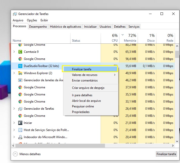
Task: Click Chrome icon in the 35,5 MB row
Action: (20, 94)
